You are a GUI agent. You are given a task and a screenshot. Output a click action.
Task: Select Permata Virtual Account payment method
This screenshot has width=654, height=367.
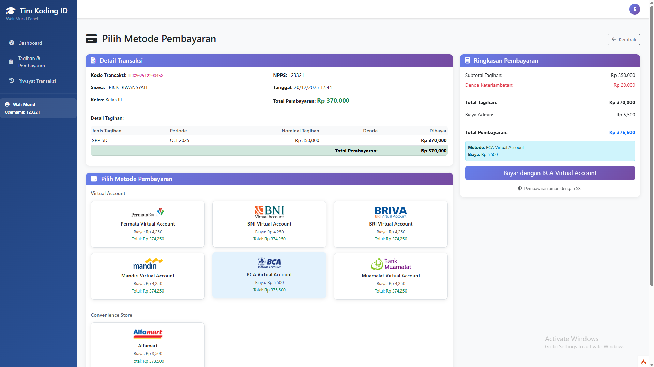pos(148,224)
